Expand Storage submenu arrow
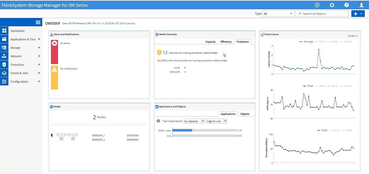 (39, 48)
